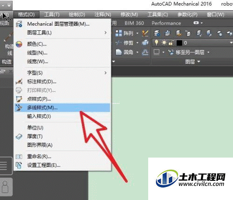Click the point style brush icon
The image size is (233, 200).
pos(19,99)
